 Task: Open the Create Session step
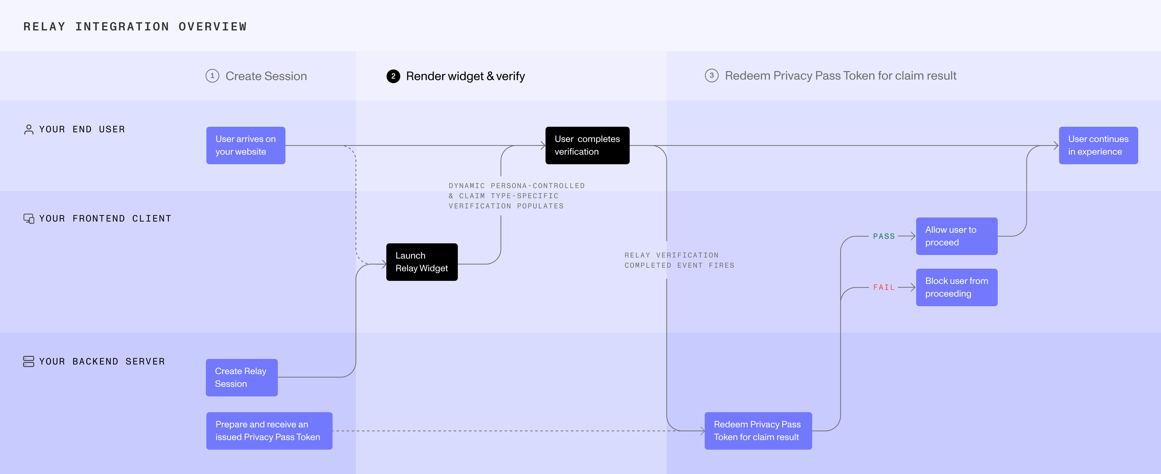(266, 76)
